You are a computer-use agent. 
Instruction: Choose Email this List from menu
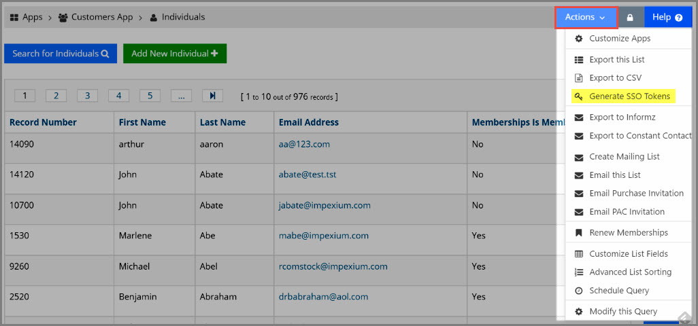615,175
